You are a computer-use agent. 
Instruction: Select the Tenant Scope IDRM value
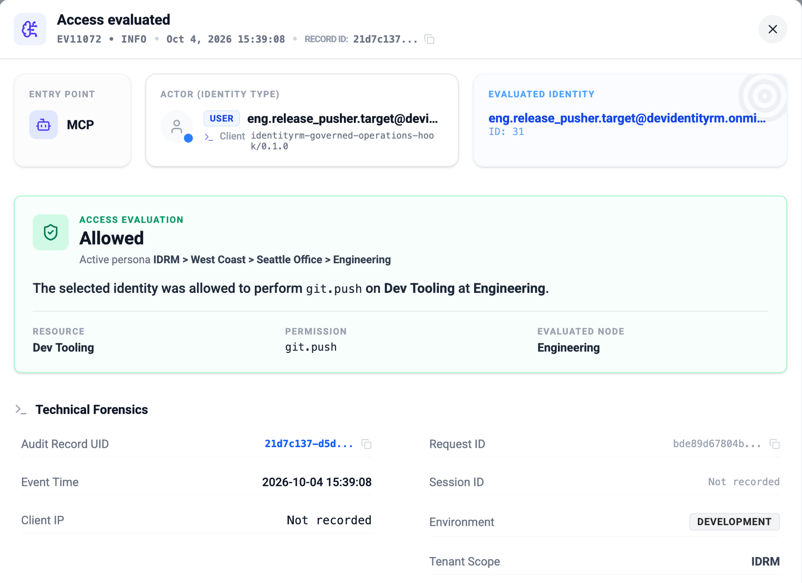click(765, 561)
